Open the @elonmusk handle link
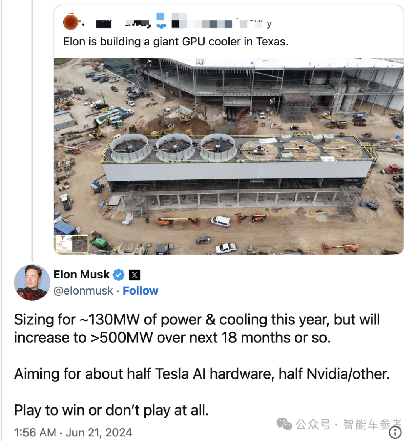Image resolution: width=416 pixels, height=441 pixels. point(83,291)
